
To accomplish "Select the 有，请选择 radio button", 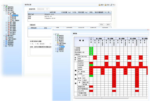I will (x=36, y=44).
